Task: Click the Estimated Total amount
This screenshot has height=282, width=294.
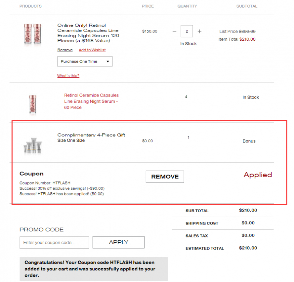Action: pyautogui.click(x=248, y=248)
